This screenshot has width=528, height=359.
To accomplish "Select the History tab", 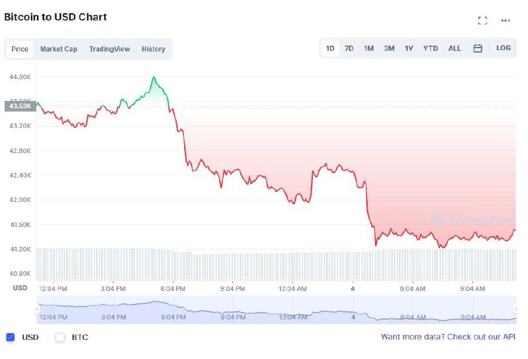I will [153, 49].
